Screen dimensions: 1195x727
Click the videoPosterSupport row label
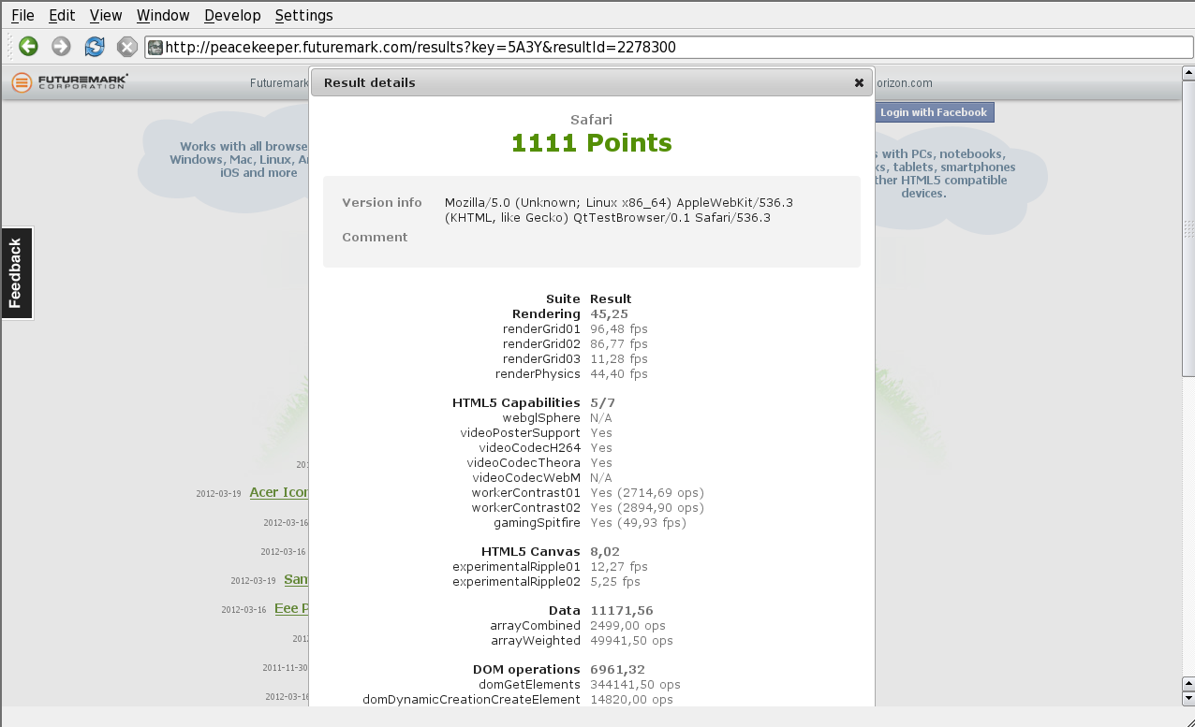[x=521, y=432]
